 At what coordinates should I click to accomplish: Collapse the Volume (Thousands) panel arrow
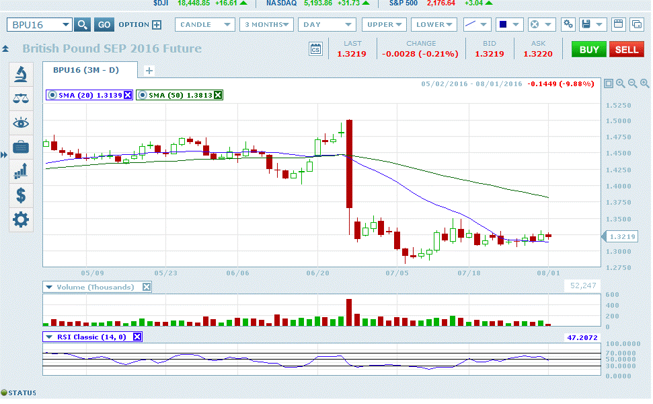(x=49, y=287)
